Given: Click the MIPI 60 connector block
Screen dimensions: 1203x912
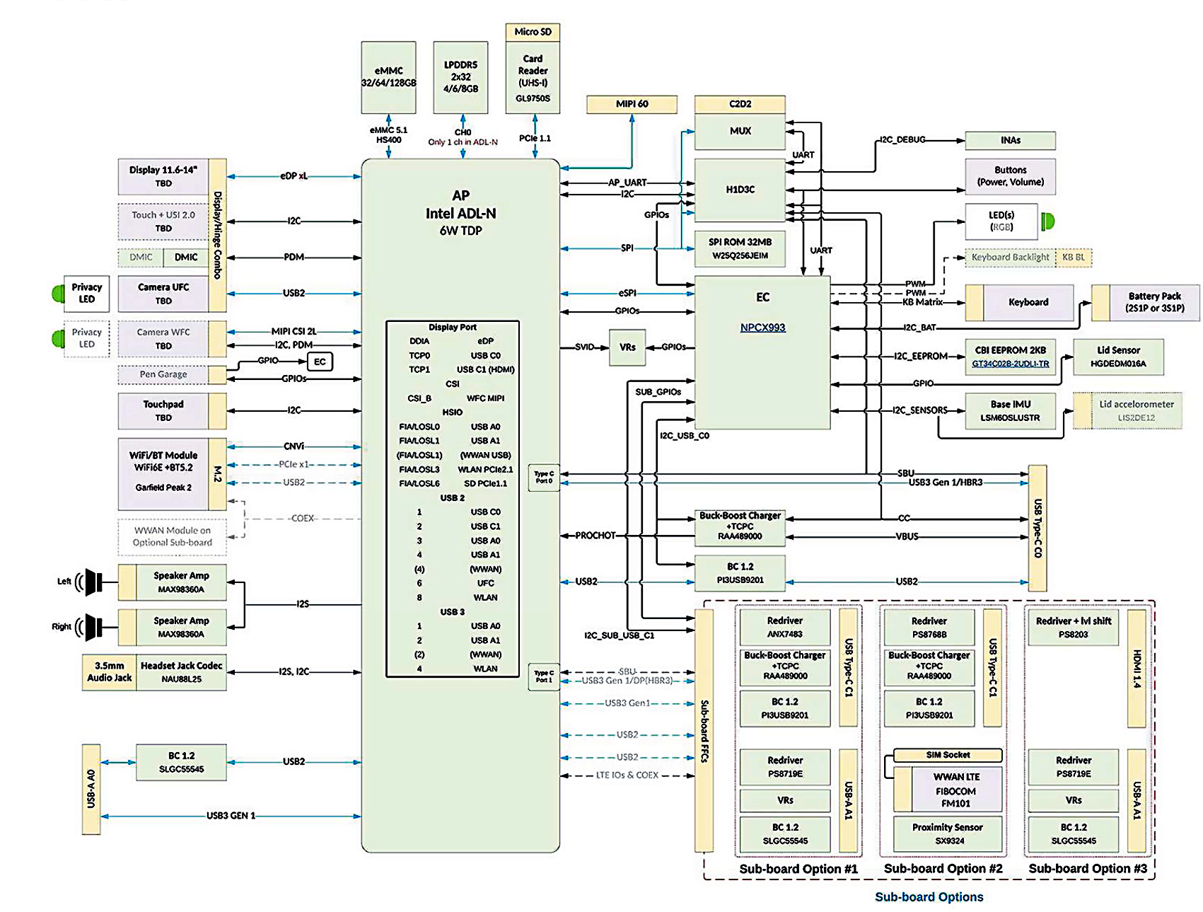Looking at the screenshot, I should [632, 104].
